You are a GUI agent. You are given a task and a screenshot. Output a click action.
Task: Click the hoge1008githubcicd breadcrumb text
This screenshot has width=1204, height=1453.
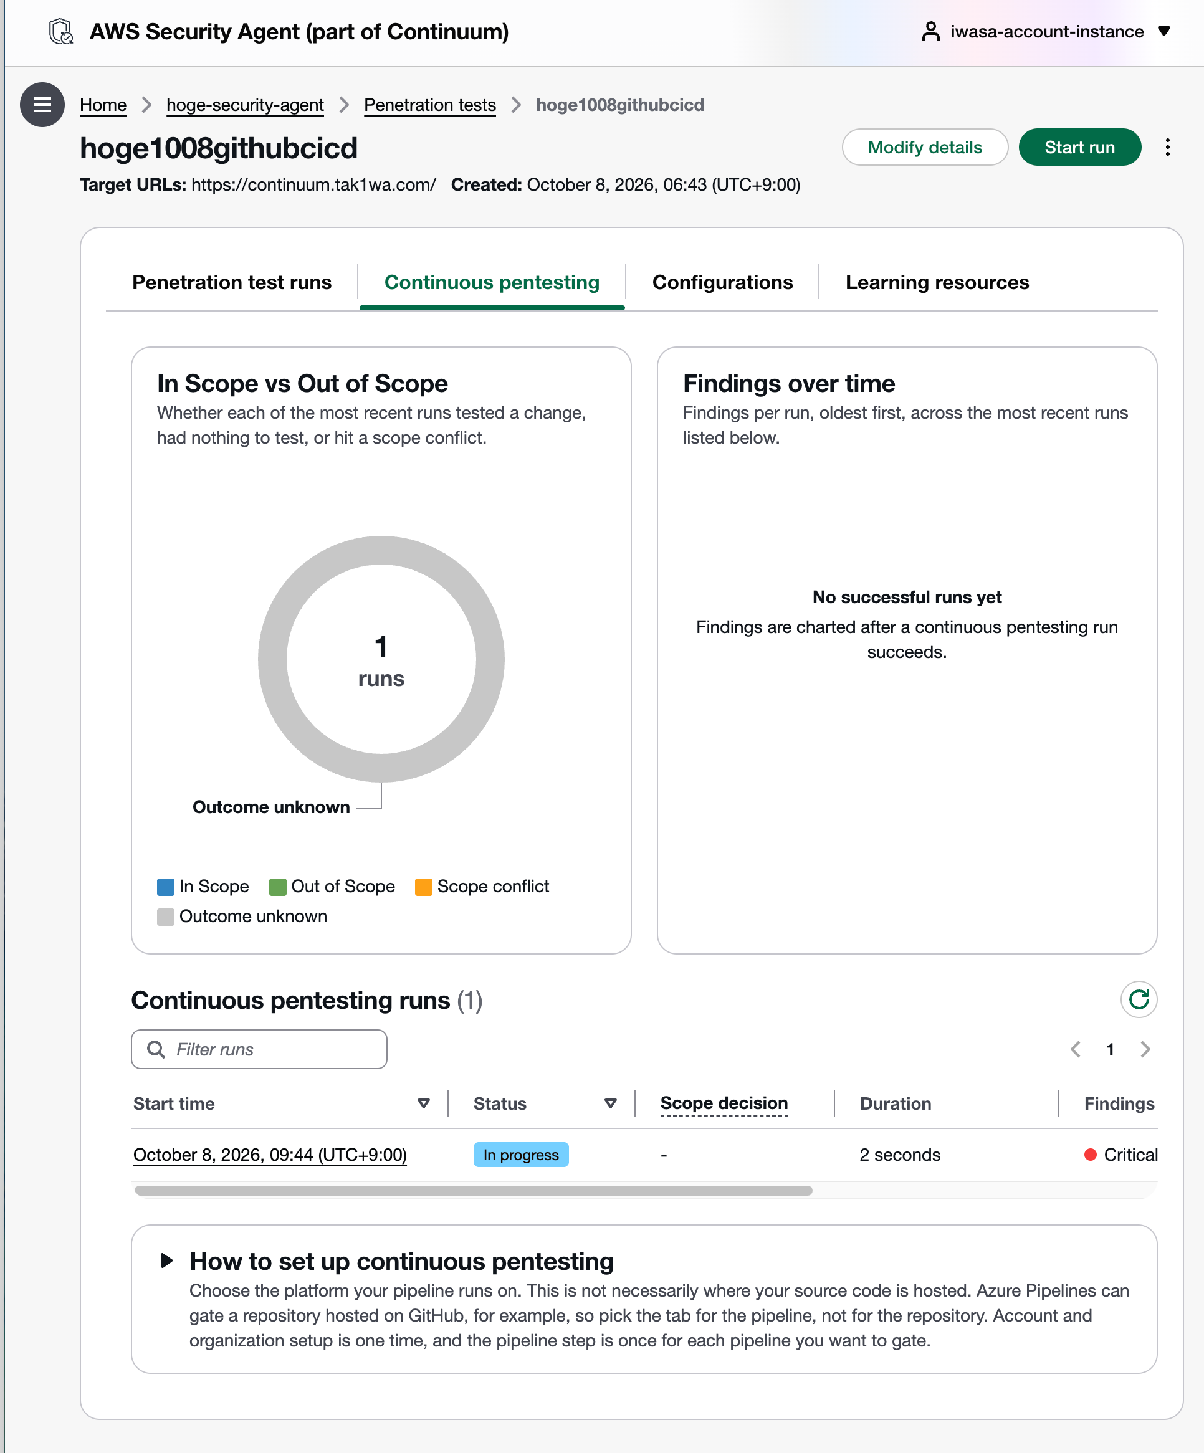point(620,105)
